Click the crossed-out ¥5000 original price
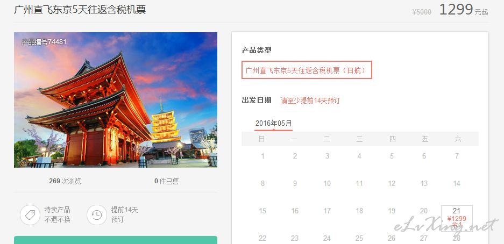 (x=422, y=12)
